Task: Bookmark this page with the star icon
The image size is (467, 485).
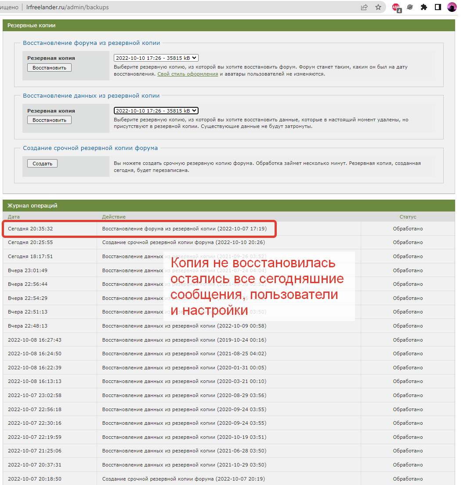Action: click(x=378, y=7)
